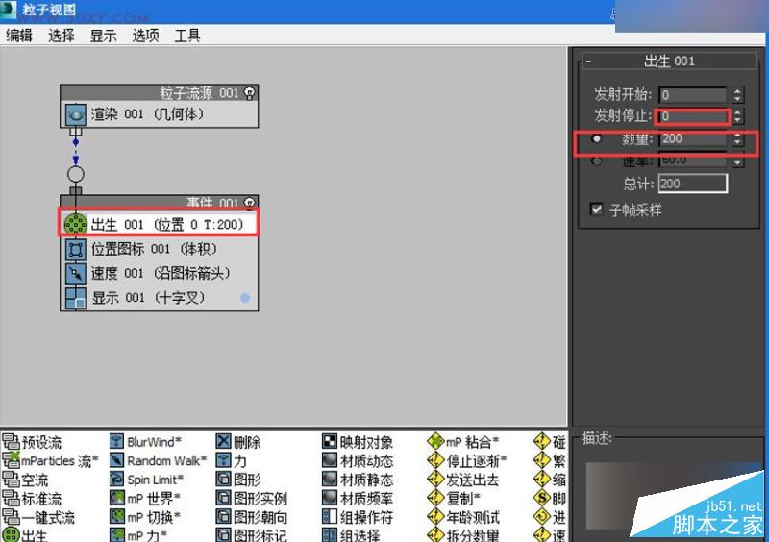Pick the 年龄测试 test in the depot
Image resolution: width=769 pixels, height=542 pixels.
(463, 517)
